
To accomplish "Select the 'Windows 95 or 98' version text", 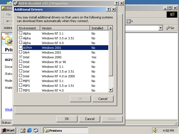I will click(x=54, y=62).
